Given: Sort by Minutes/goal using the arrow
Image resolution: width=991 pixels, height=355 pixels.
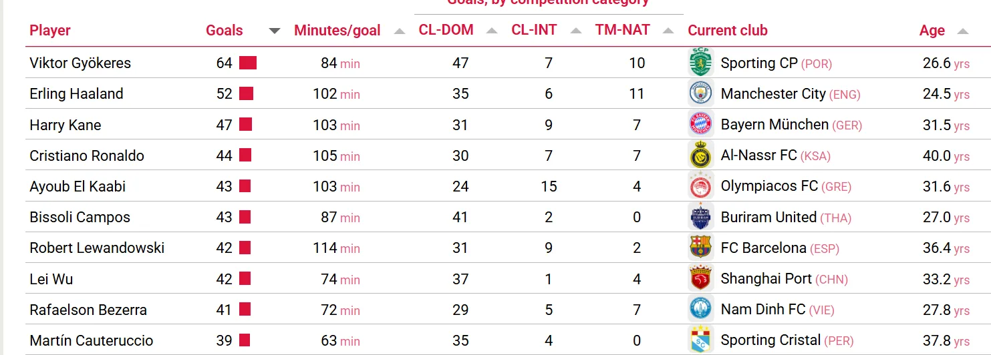Looking at the screenshot, I should pyautogui.click(x=400, y=31).
